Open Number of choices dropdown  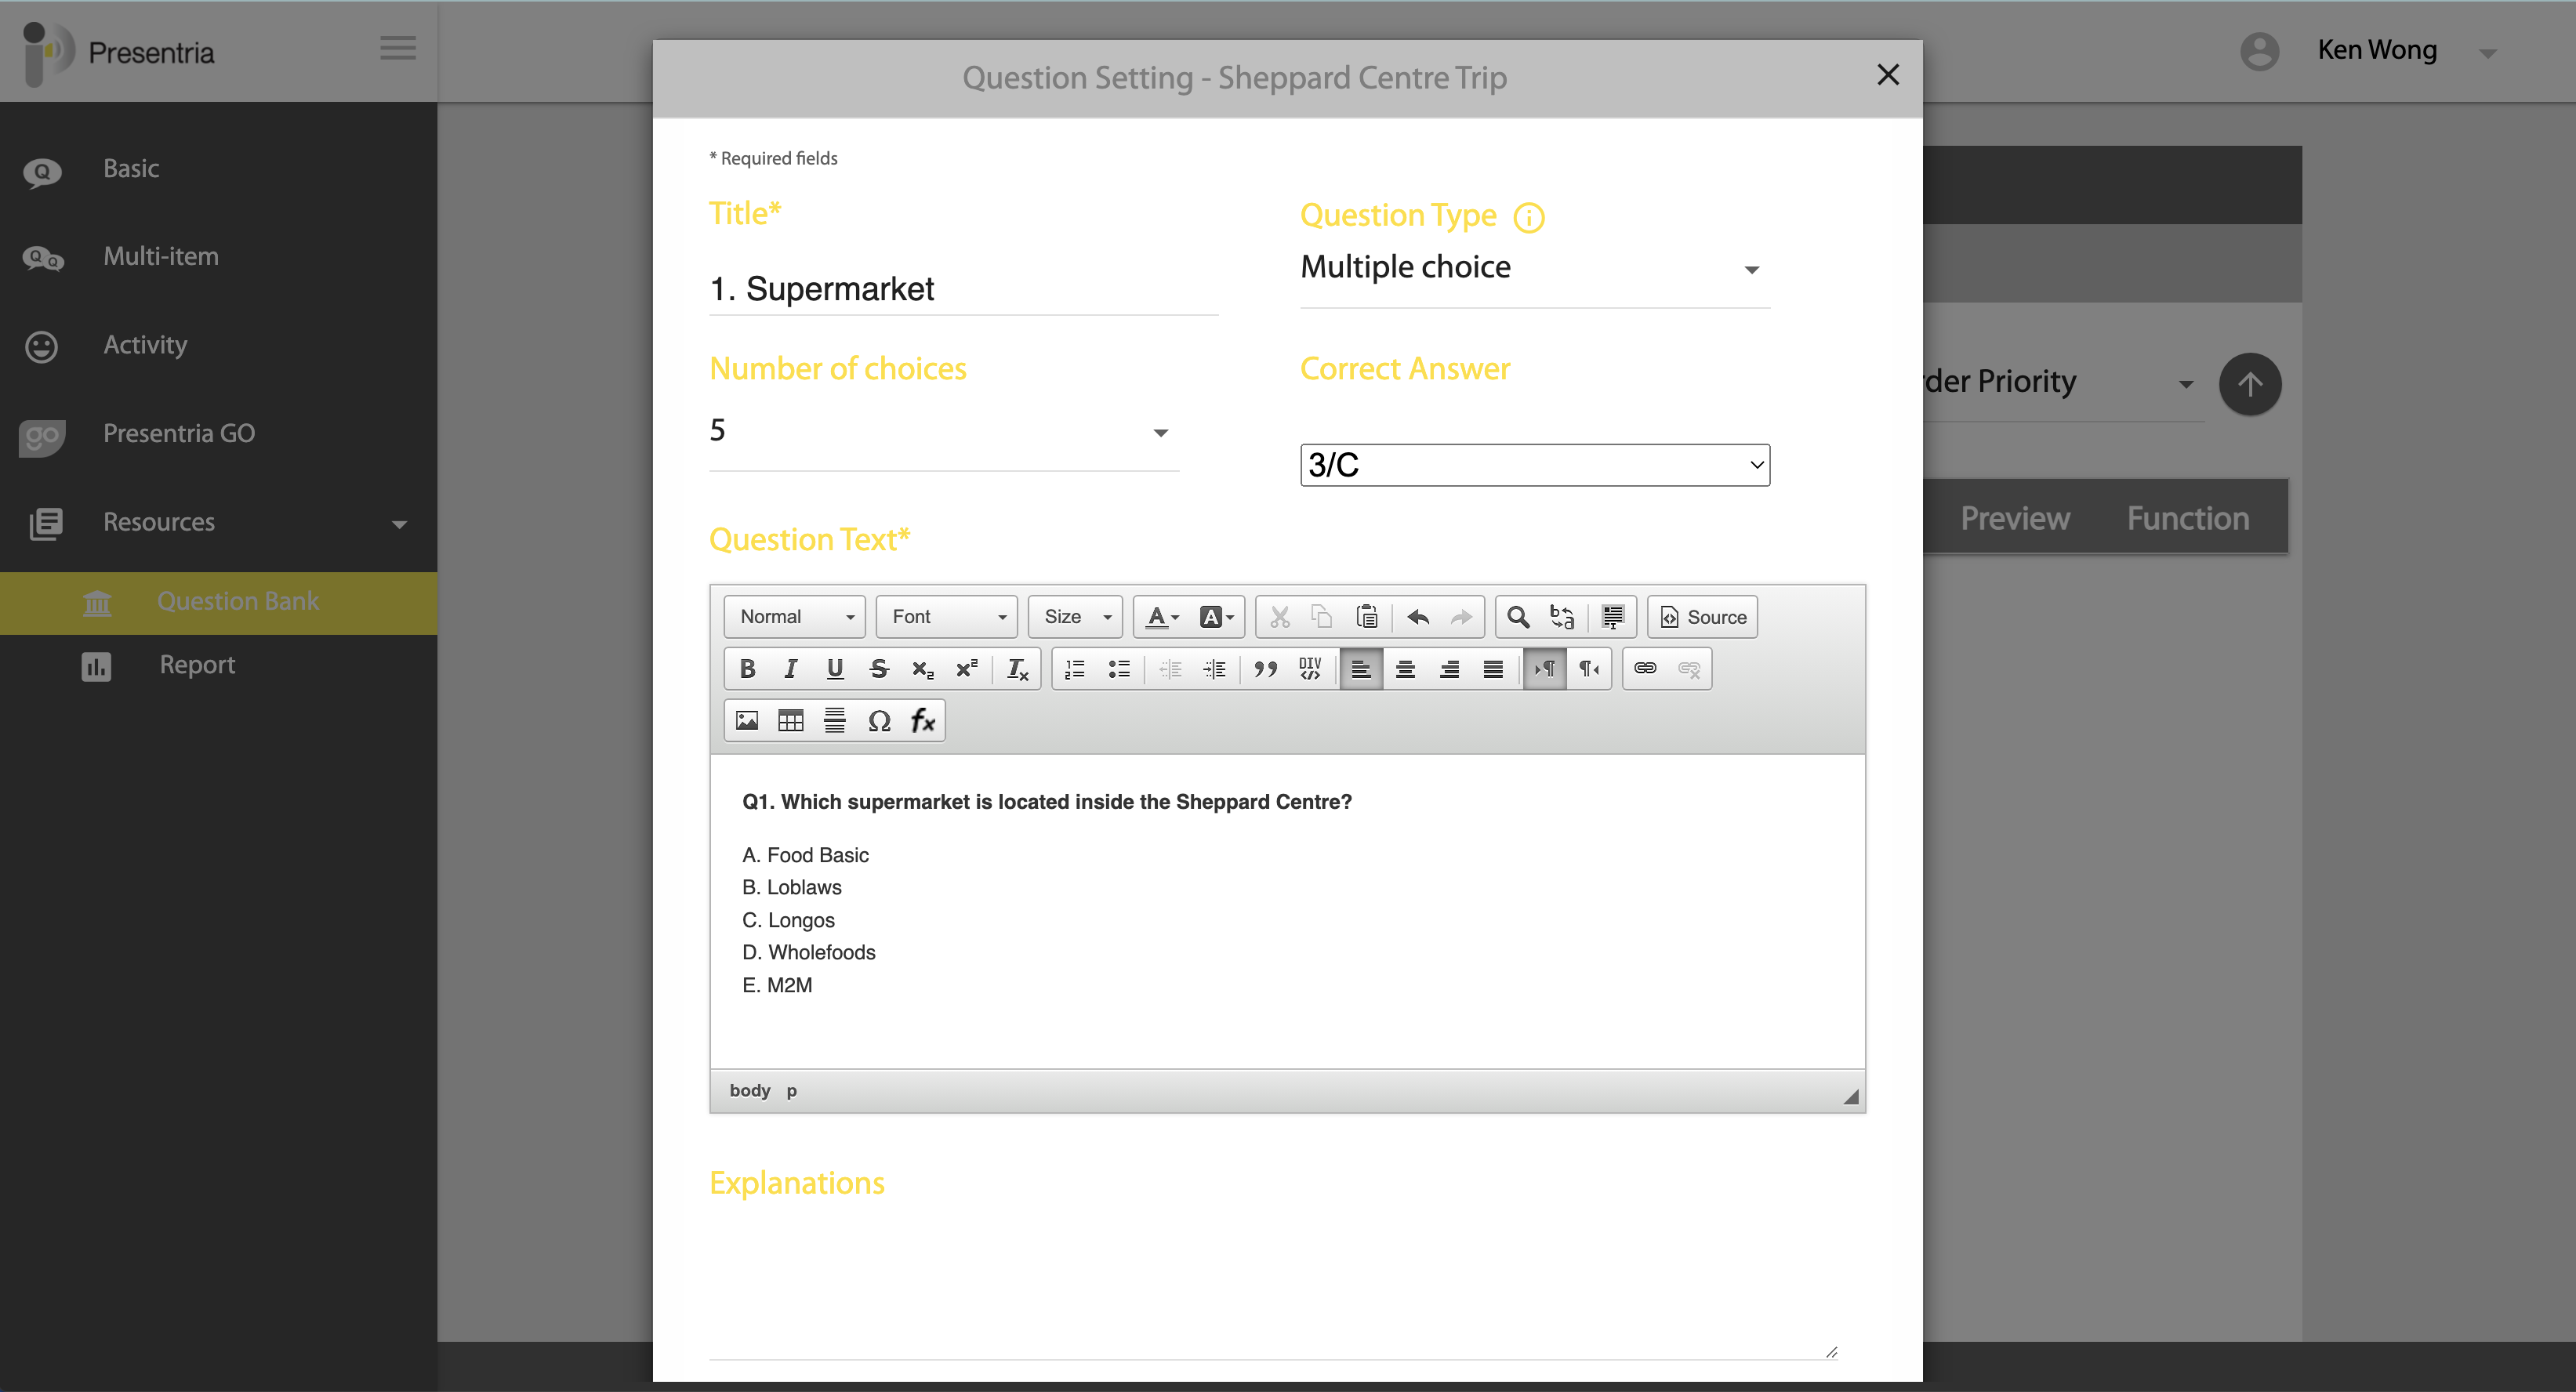944,431
